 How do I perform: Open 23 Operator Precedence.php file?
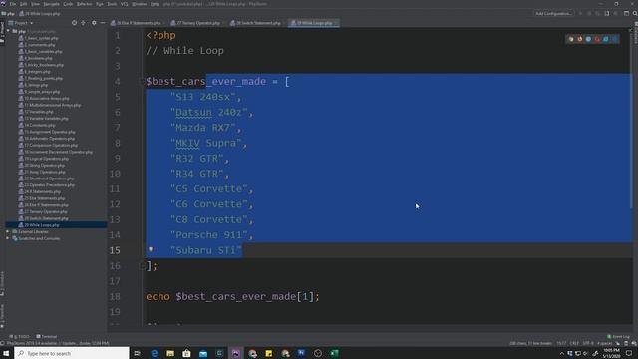[x=47, y=185]
